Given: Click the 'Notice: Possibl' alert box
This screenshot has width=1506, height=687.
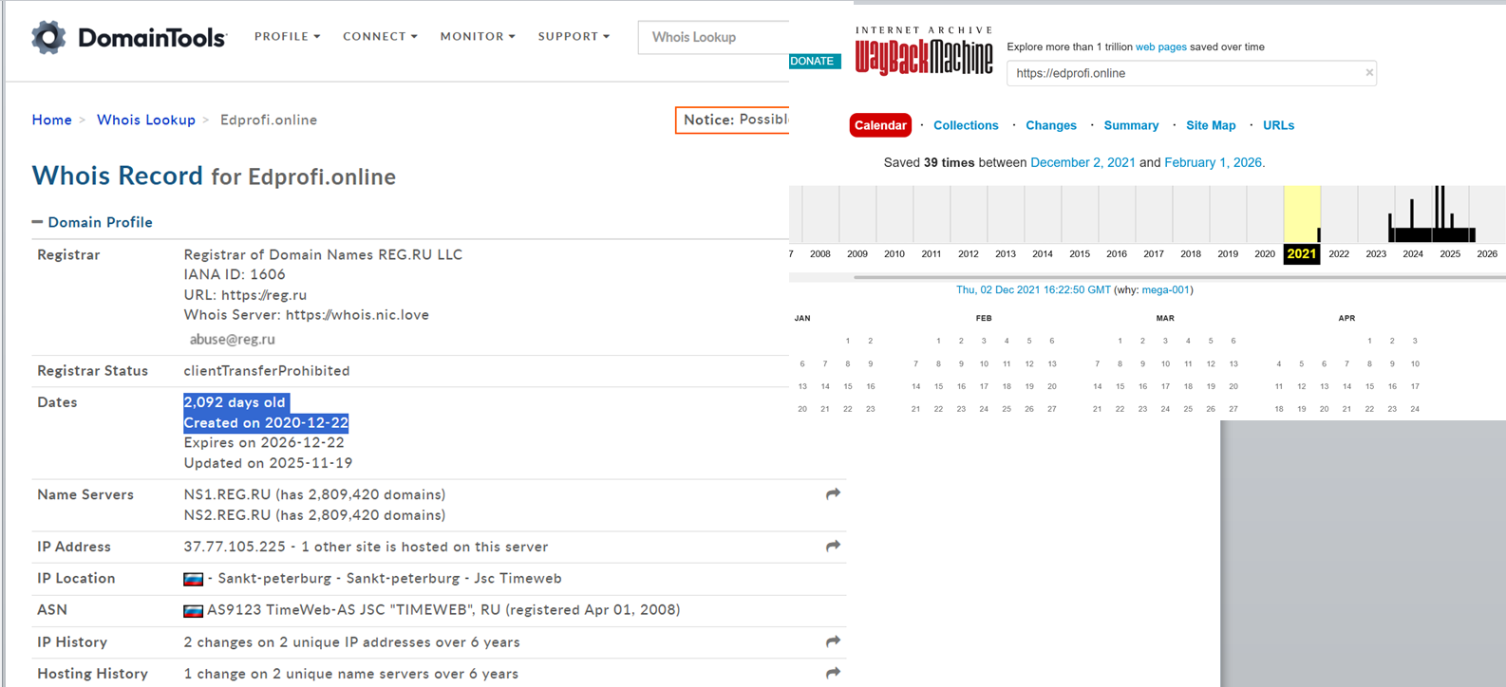Looking at the screenshot, I should [x=732, y=120].
